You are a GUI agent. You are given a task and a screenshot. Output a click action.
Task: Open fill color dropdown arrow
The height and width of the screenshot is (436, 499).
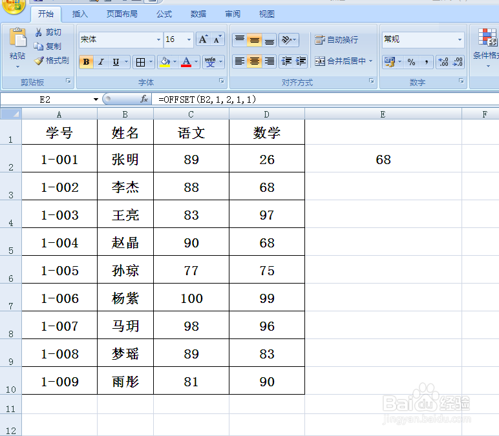coord(175,62)
